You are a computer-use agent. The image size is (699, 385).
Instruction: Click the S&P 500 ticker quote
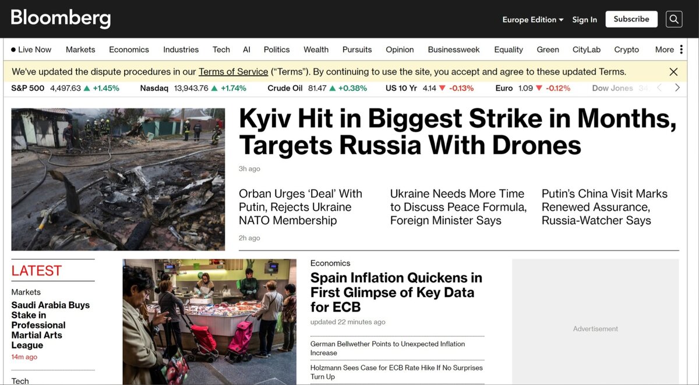[65, 88]
